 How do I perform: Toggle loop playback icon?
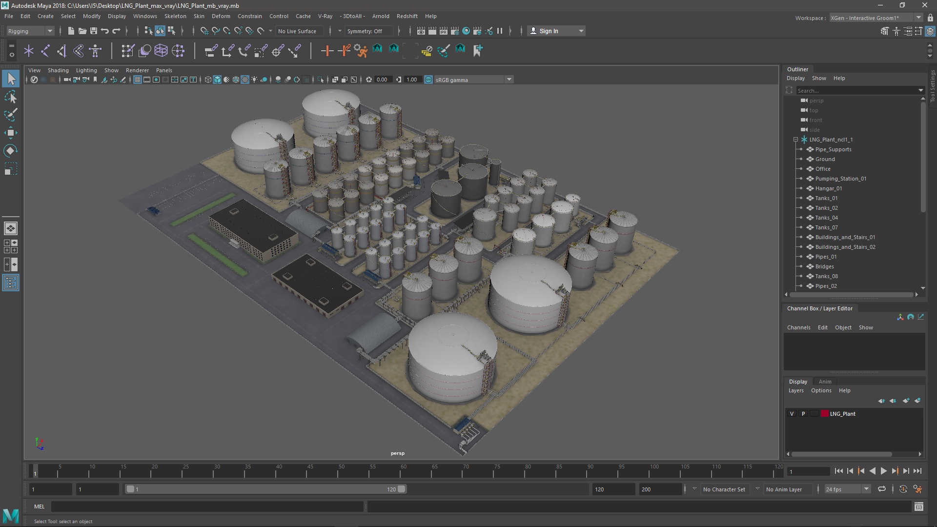[882, 489]
